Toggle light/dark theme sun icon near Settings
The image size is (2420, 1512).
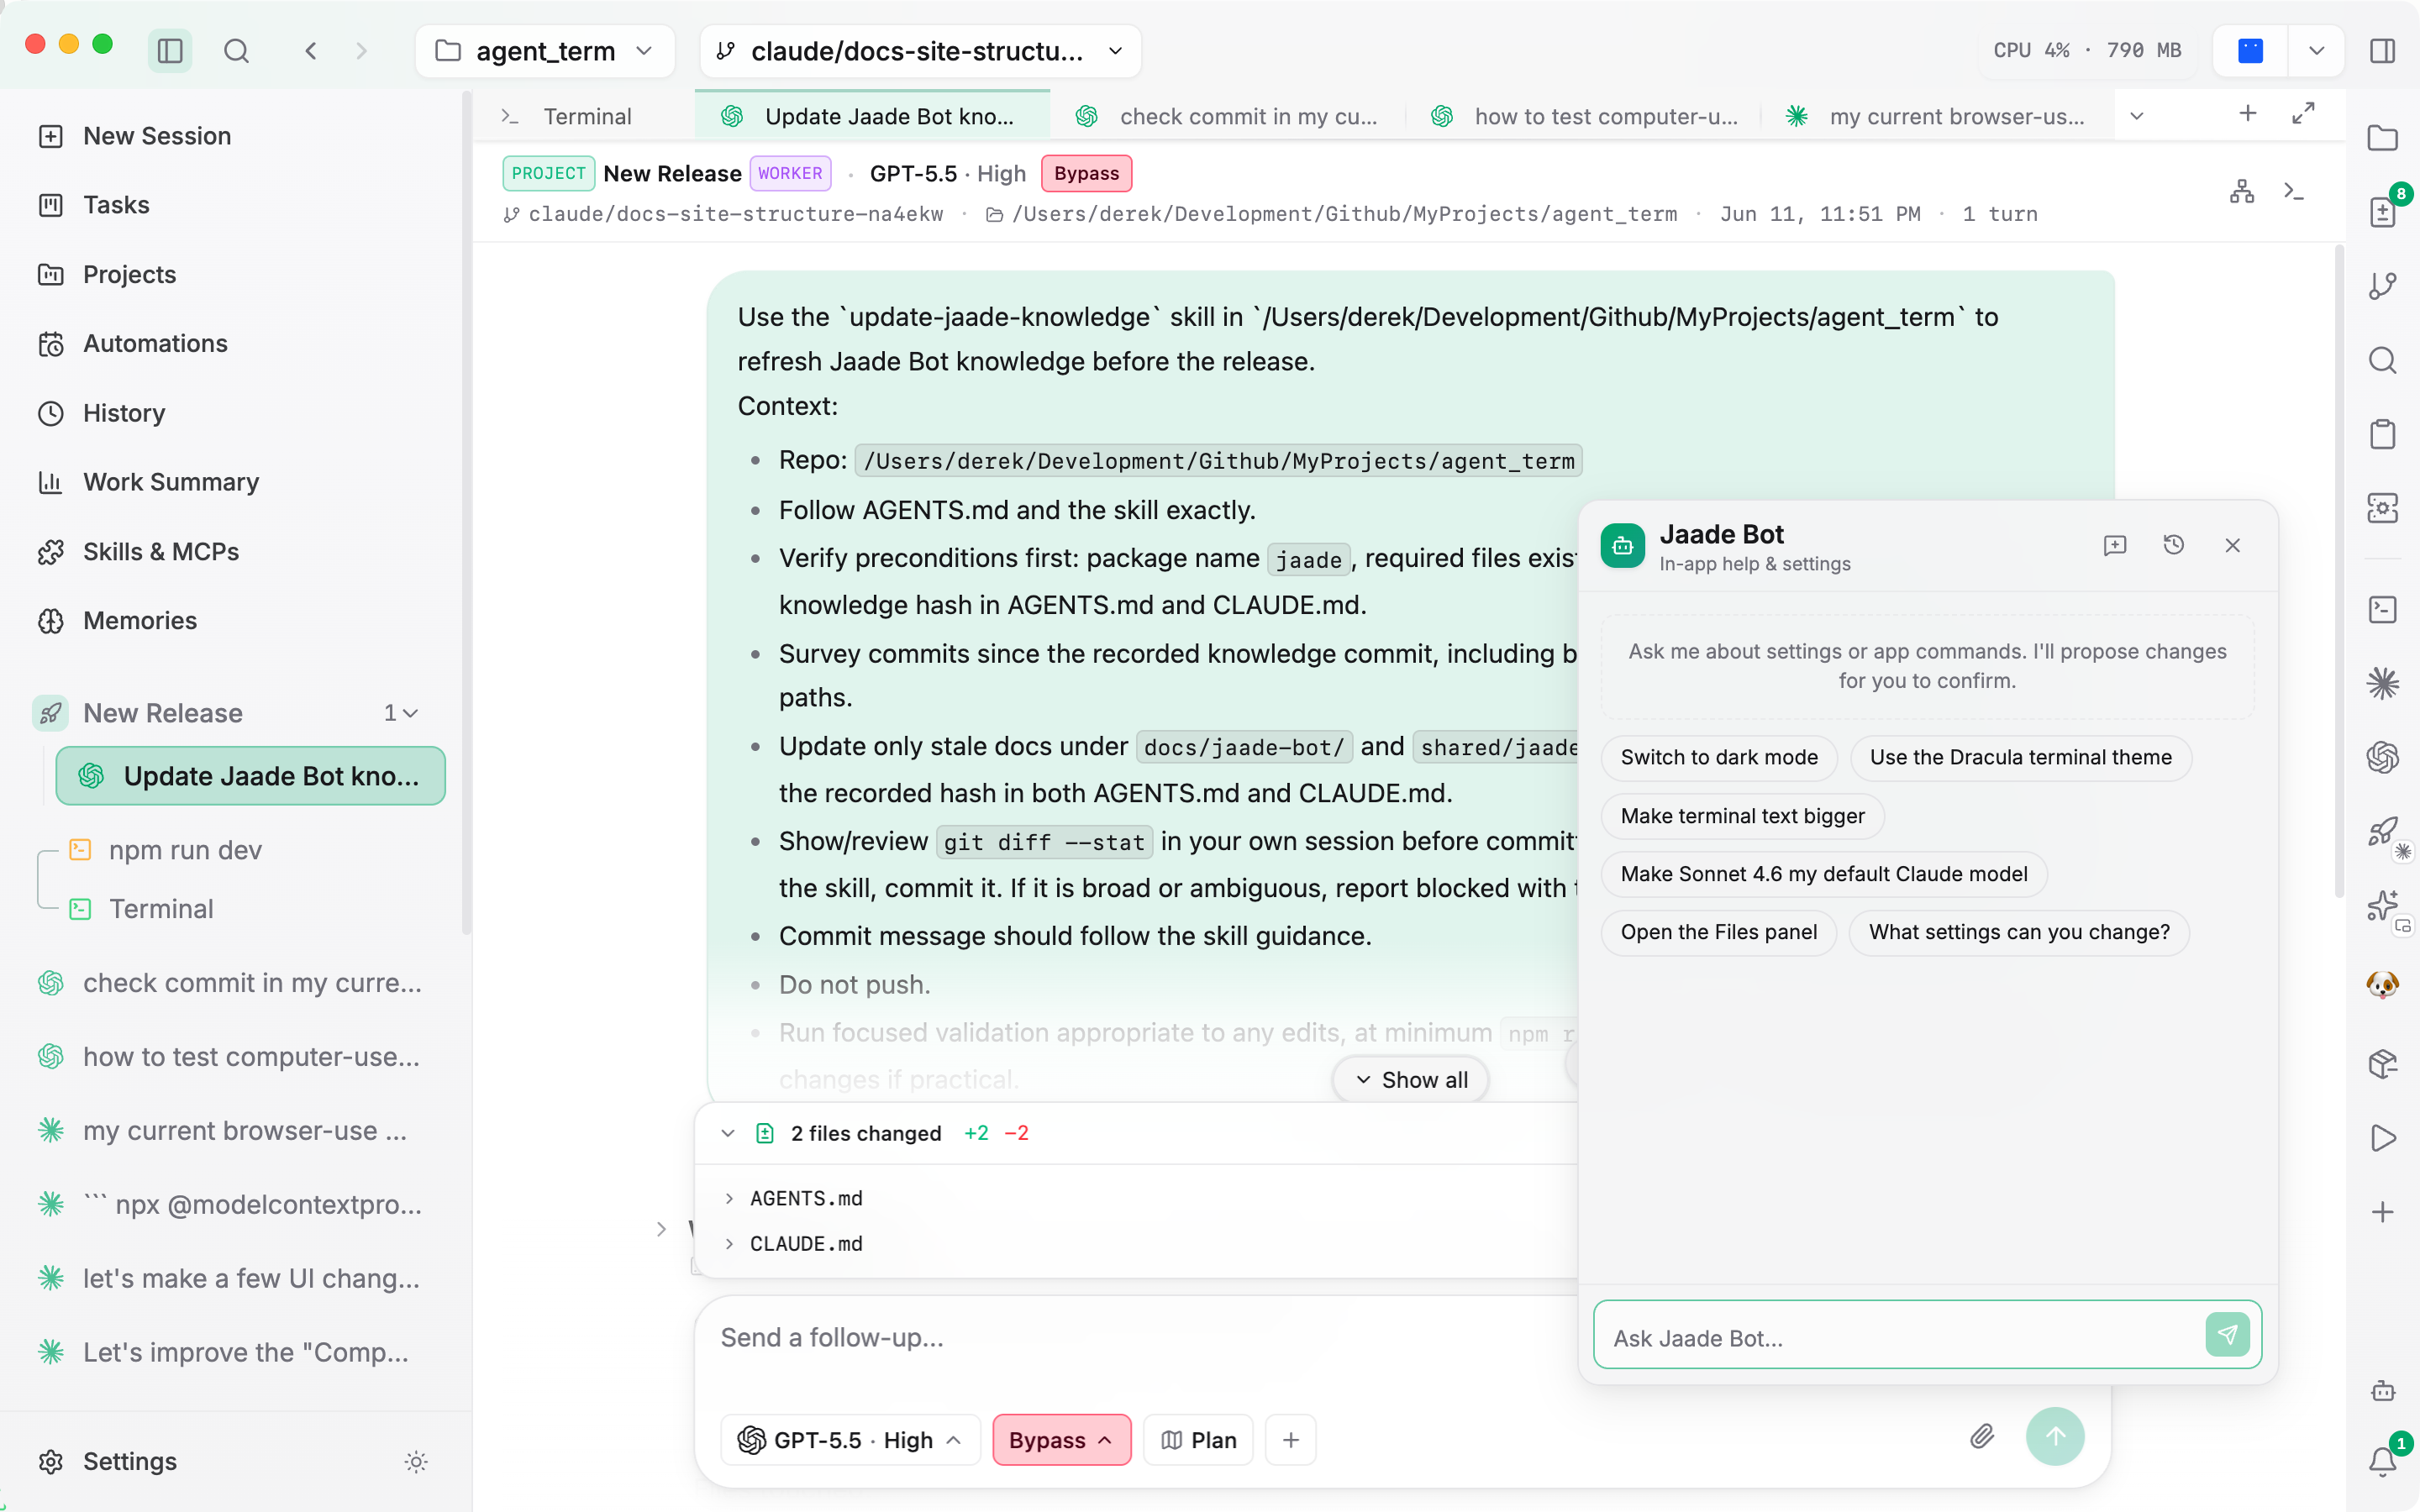[x=416, y=1461]
